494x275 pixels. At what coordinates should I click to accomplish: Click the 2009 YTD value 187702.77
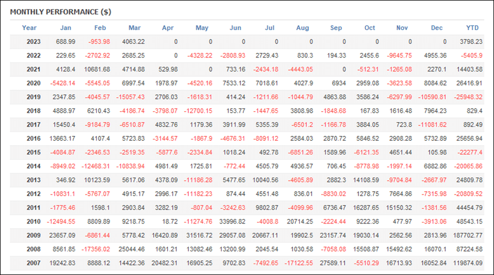pyautogui.click(x=468, y=236)
